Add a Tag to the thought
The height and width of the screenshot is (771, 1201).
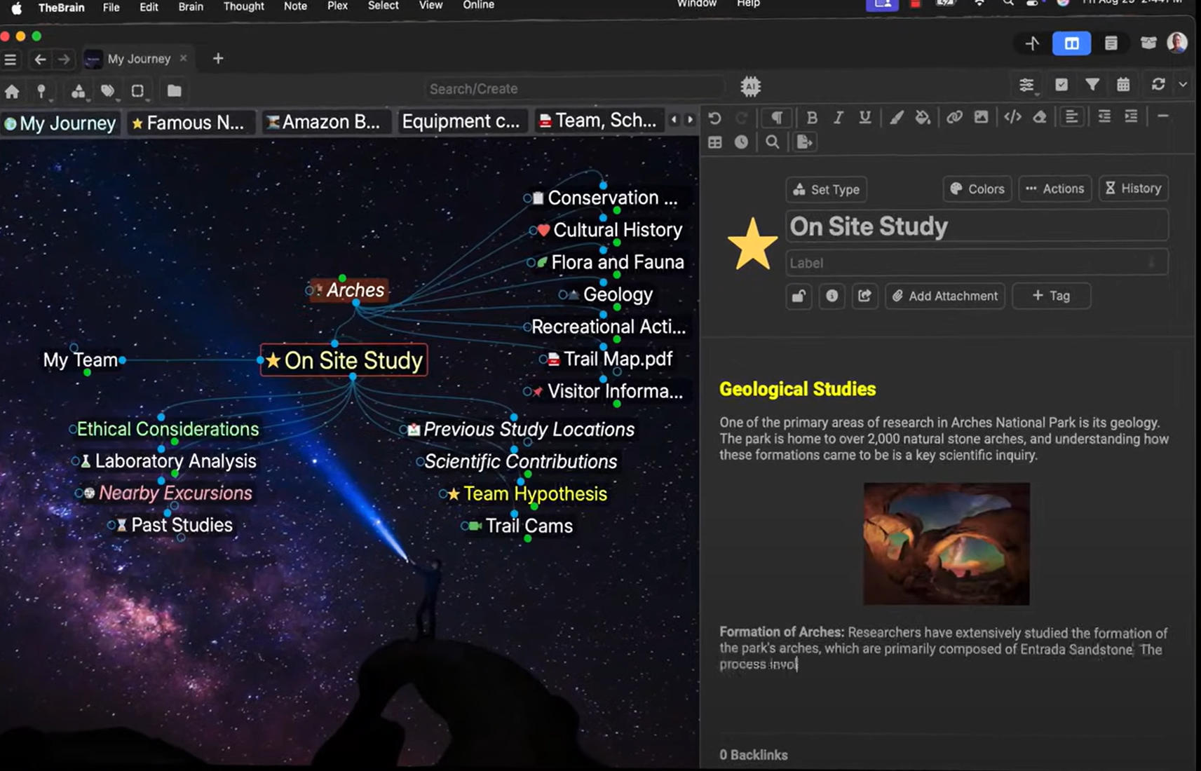[x=1051, y=296]
